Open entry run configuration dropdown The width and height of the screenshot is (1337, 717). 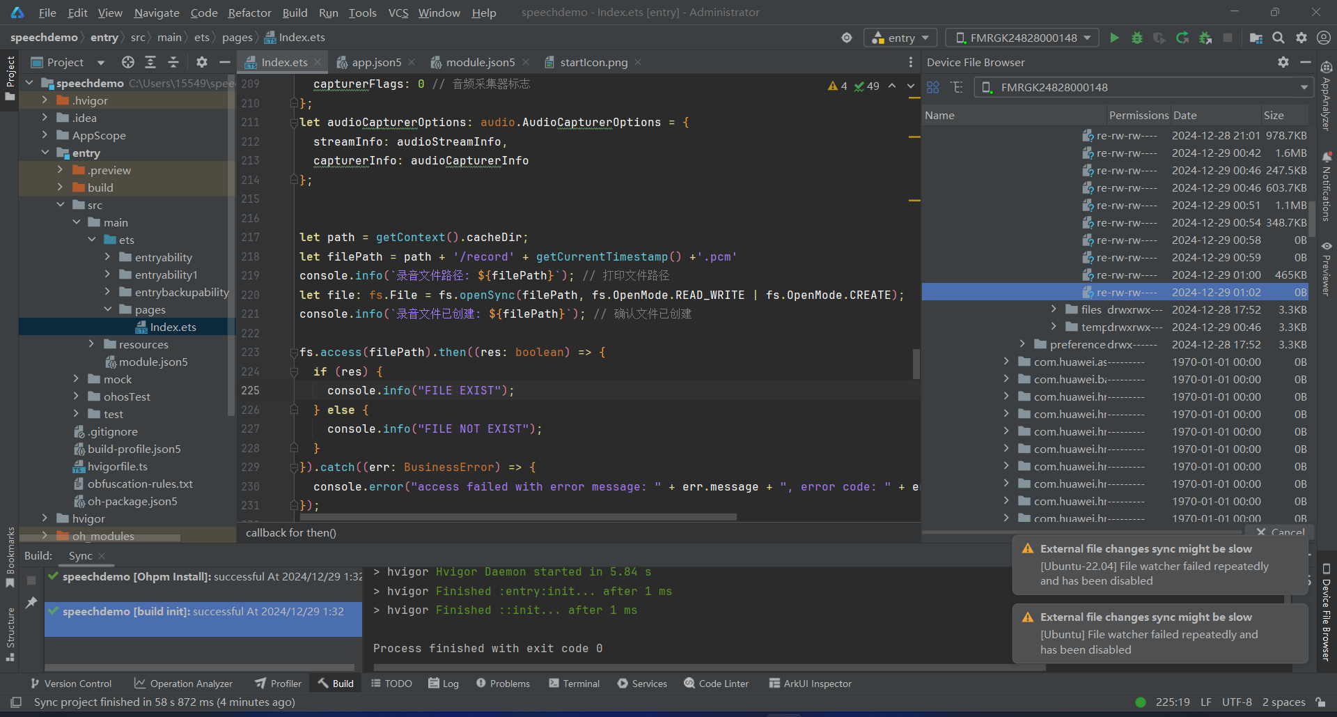click(900, 38)
